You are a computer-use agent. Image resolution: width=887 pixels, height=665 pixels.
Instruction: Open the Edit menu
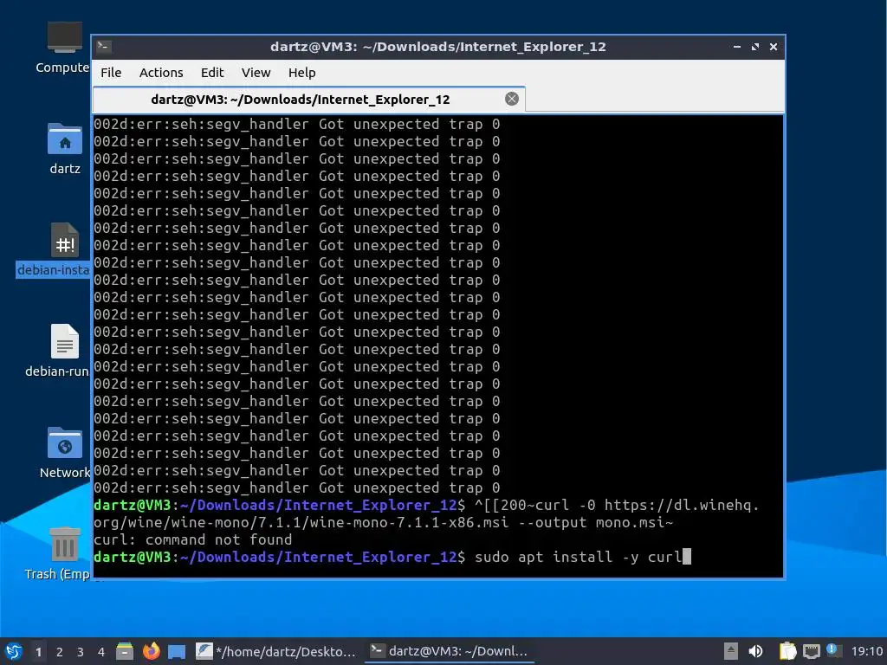(x=212, y=73)
